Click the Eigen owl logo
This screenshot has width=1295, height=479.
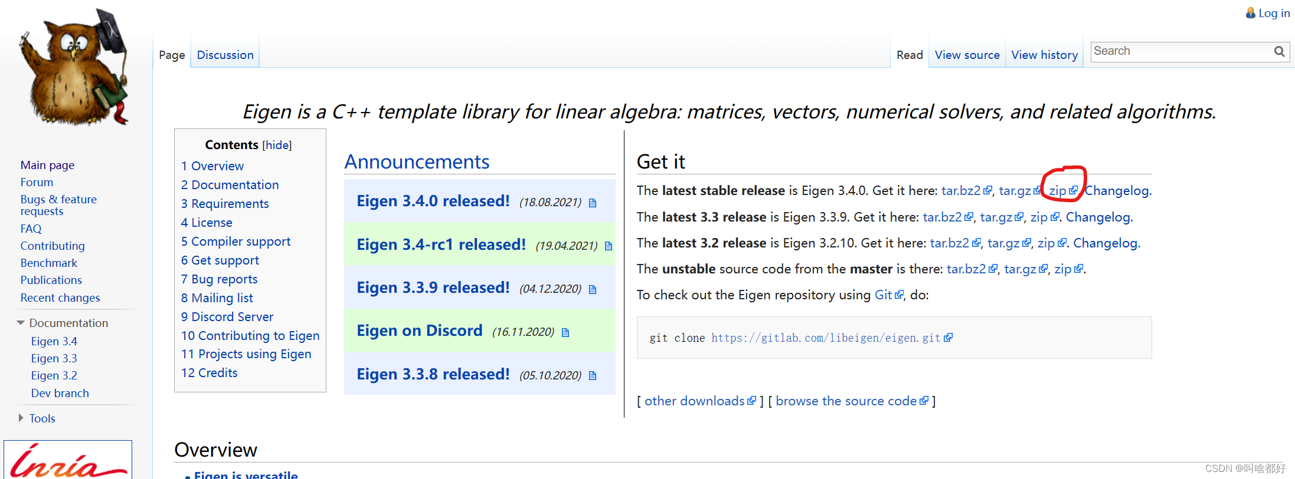74,67
